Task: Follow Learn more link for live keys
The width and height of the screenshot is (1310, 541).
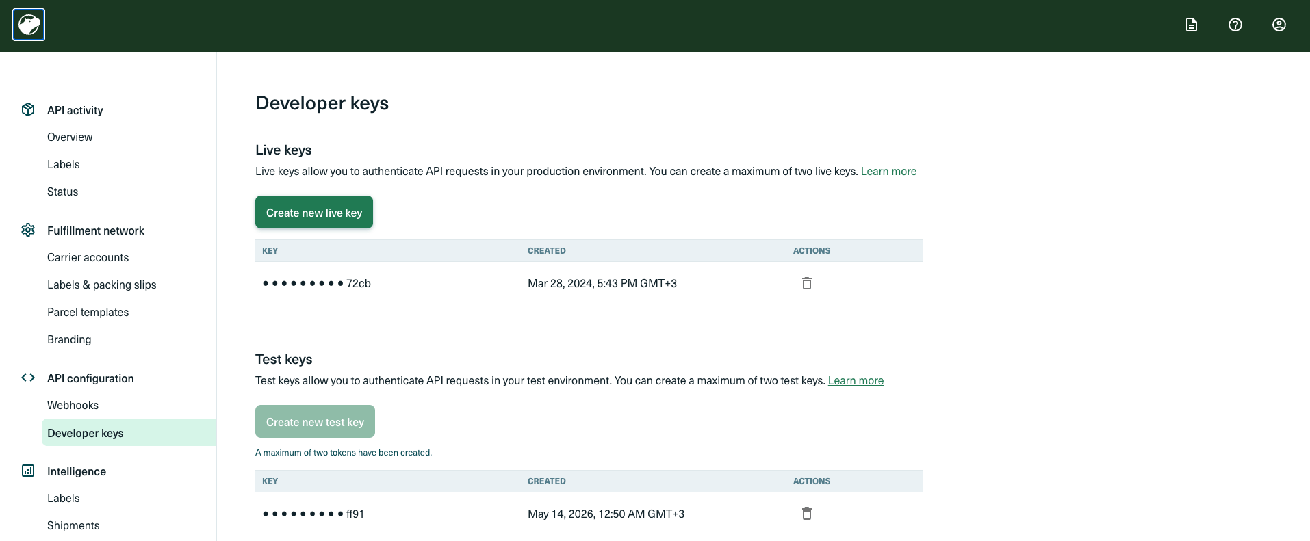Action: pyautogui.click(x=888, y=171)
